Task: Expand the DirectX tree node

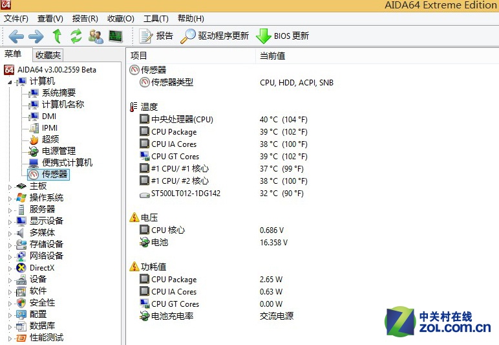Action: (x=10, y=269)
